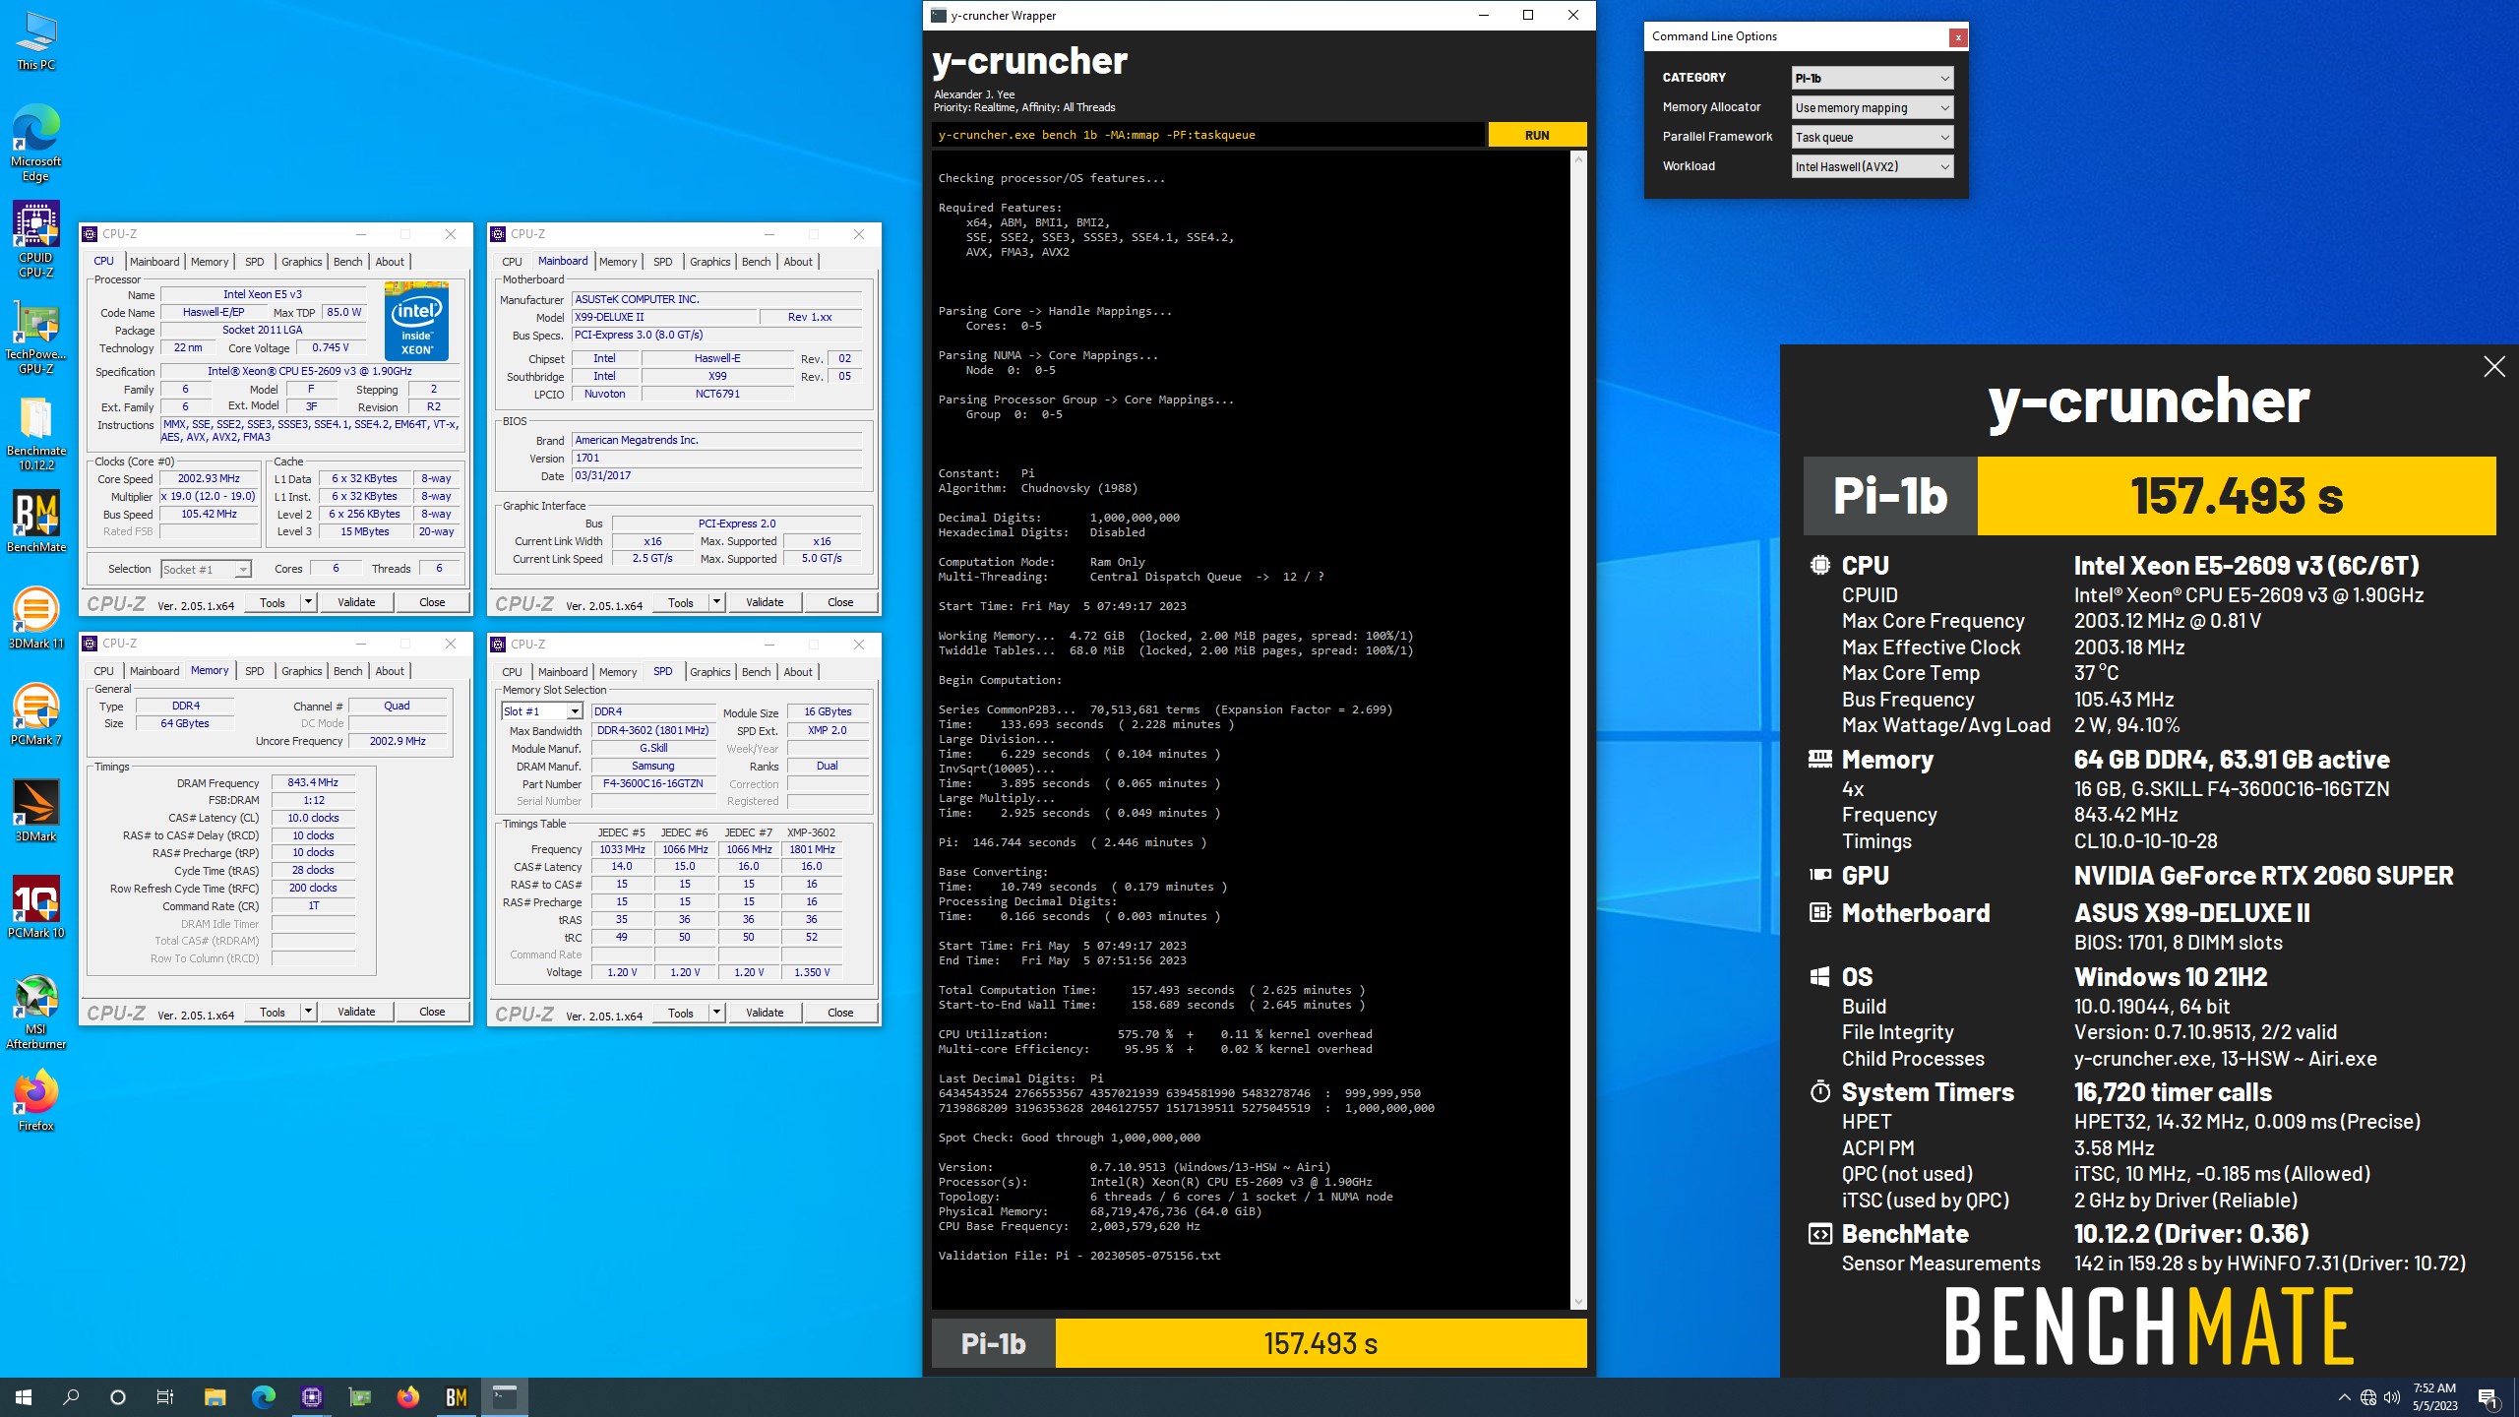This screenshot has width=2519, height=1417.
Task: Open Benchmate 10.12.2 folder icon
Action: pos(36,432)
